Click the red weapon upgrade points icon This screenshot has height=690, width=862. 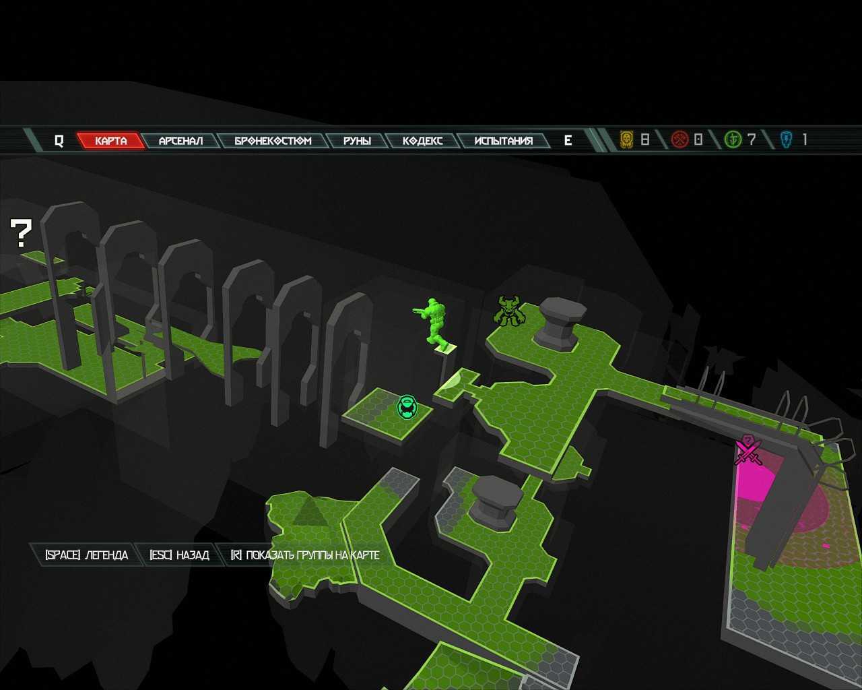[x=679, y=139]
